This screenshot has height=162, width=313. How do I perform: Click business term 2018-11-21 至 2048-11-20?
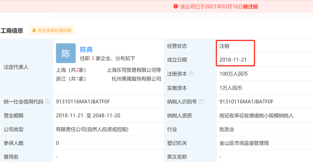88,116
